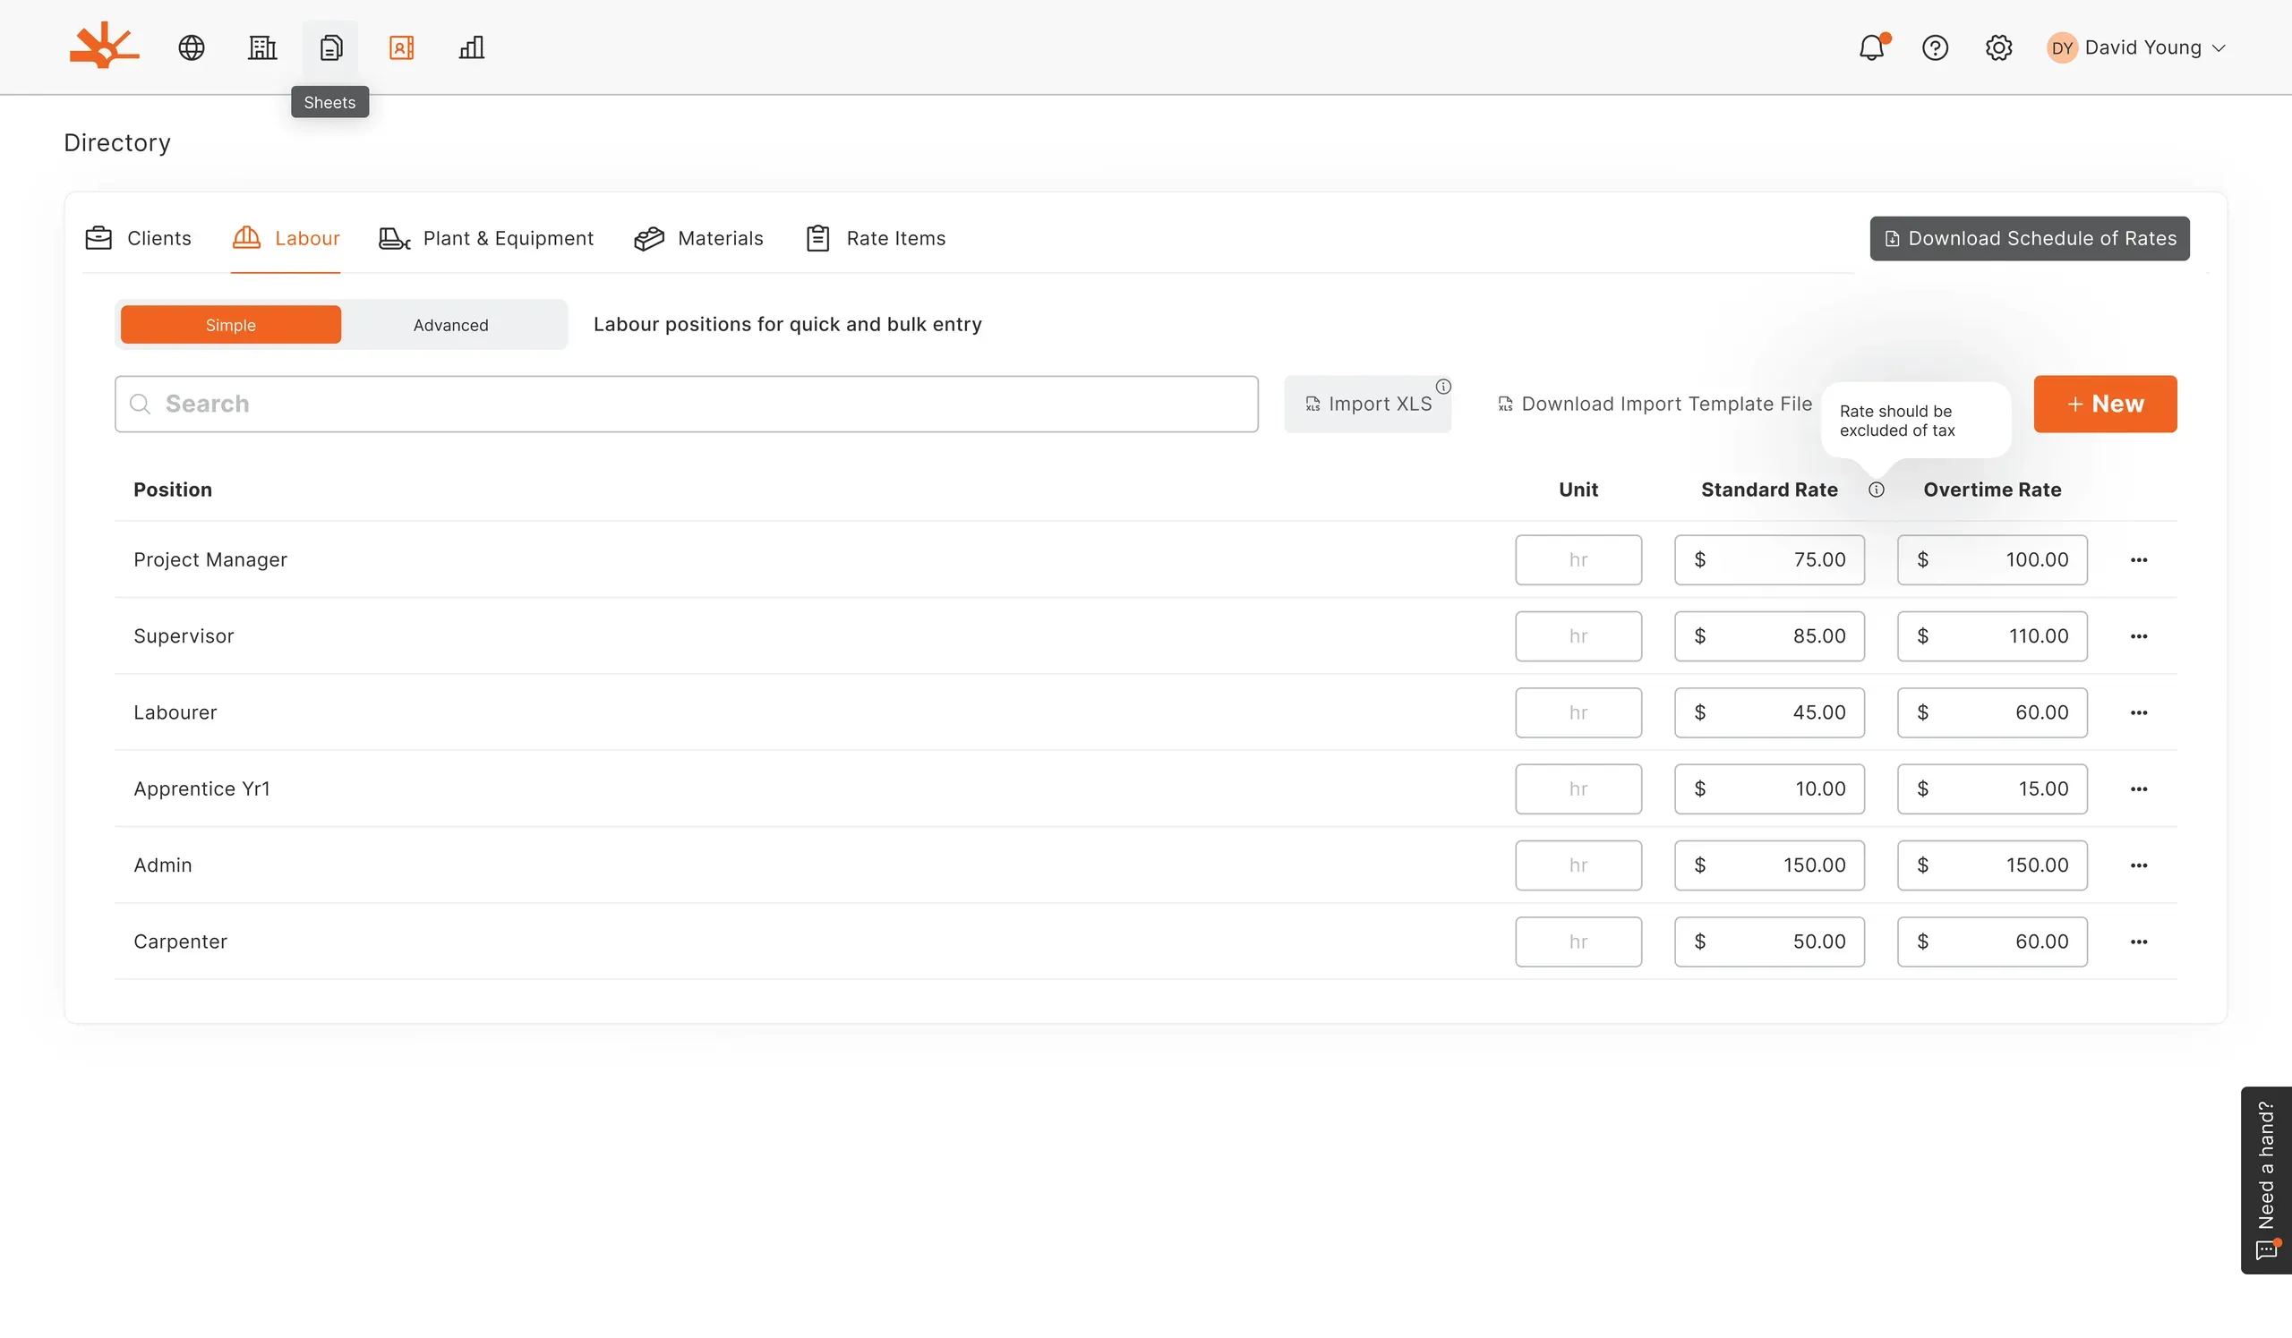Switch to the Materials tab
This screenshot has width=2292, height=1338.
point(698,238)
